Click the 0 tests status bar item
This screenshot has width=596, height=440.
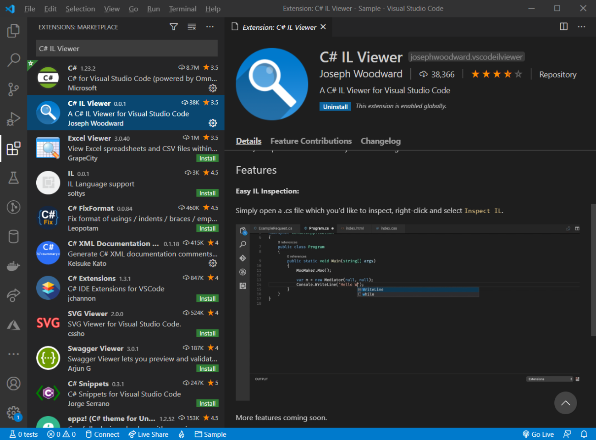pos(24,434)
